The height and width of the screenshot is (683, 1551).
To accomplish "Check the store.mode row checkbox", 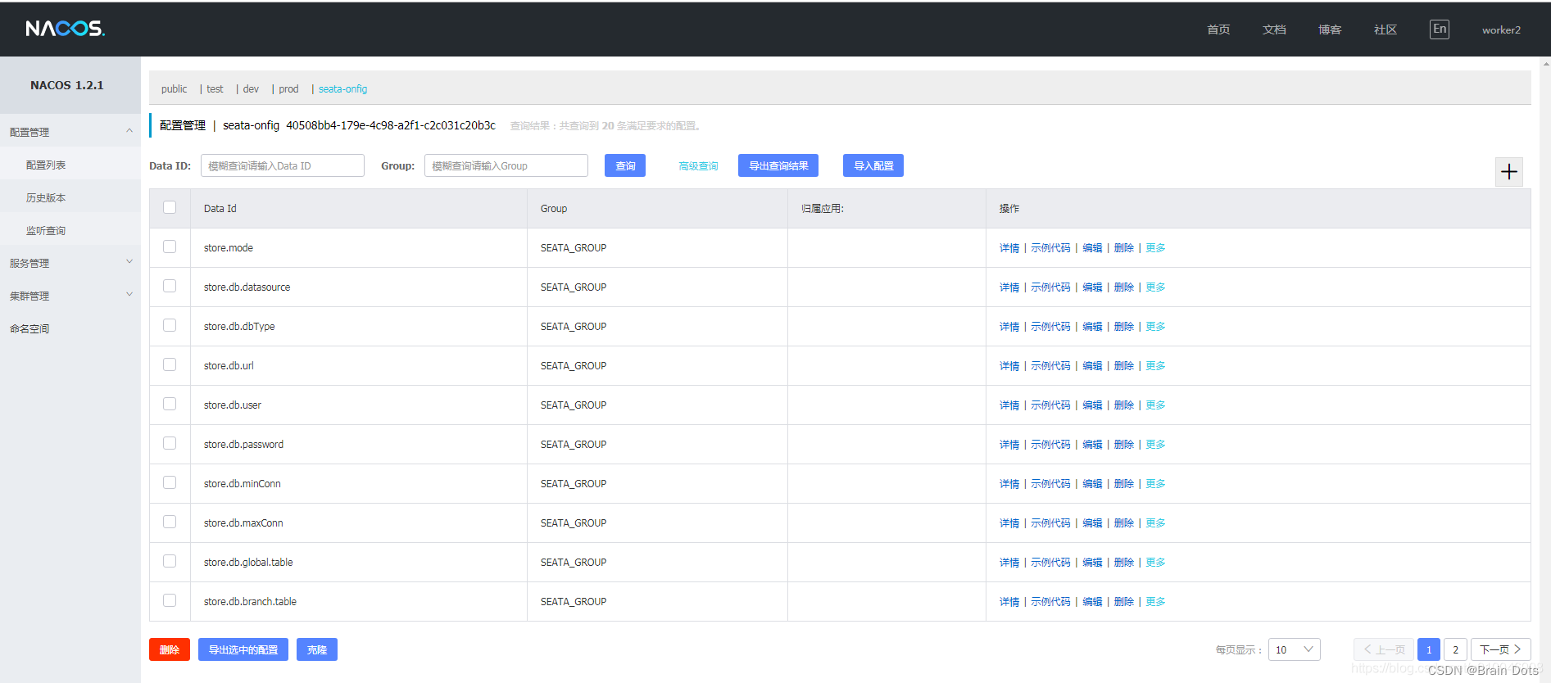I will (170, 247).
